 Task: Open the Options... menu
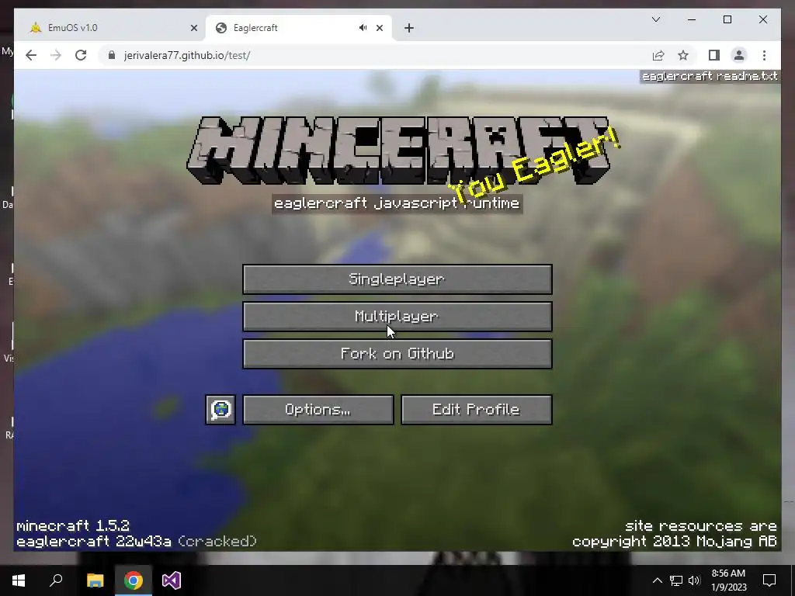click(318, 410)
